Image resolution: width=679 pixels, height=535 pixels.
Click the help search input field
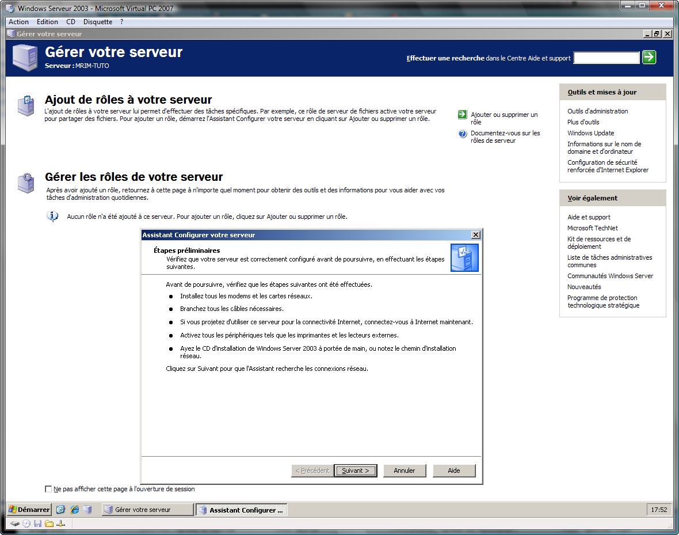point(606,58)
